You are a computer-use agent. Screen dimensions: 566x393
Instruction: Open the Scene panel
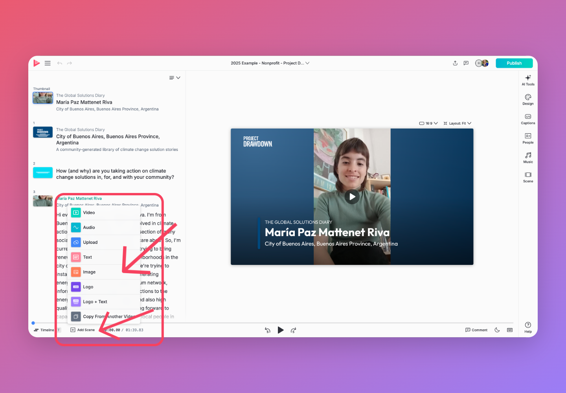click(x=528, y=177)
